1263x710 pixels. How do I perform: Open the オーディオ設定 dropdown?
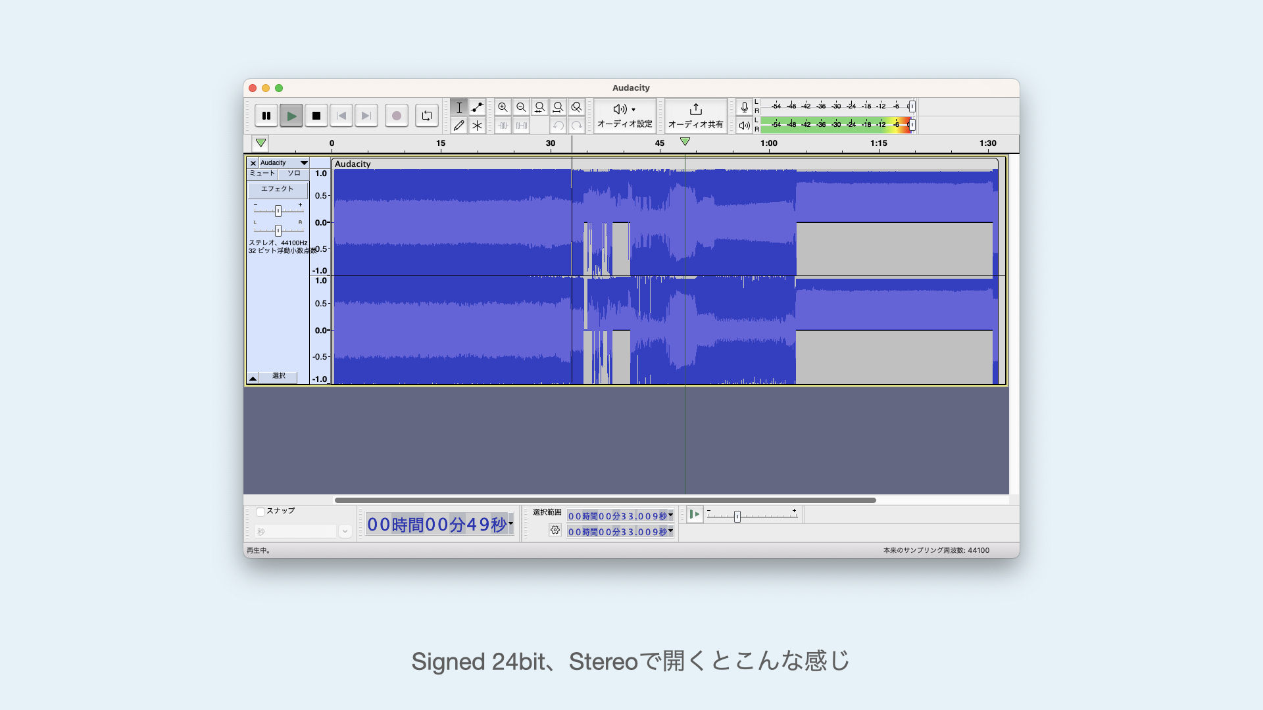point(625,116)
